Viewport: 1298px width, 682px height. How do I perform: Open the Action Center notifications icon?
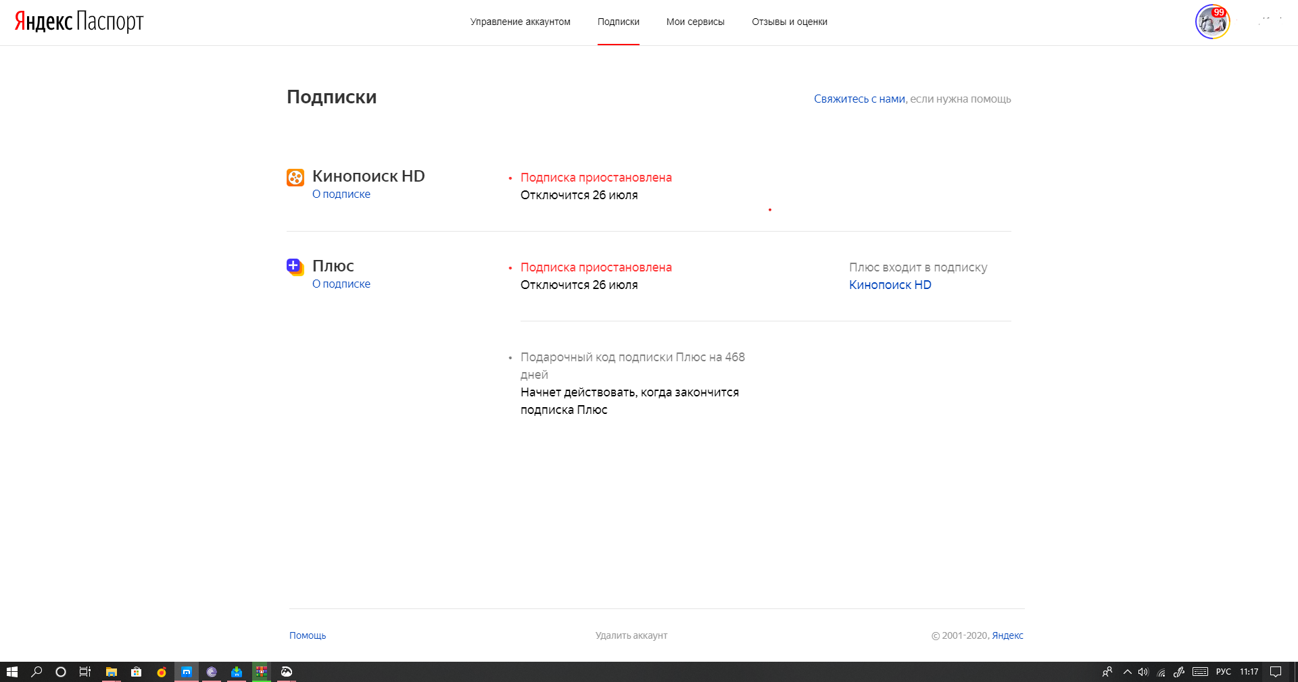1276,672
